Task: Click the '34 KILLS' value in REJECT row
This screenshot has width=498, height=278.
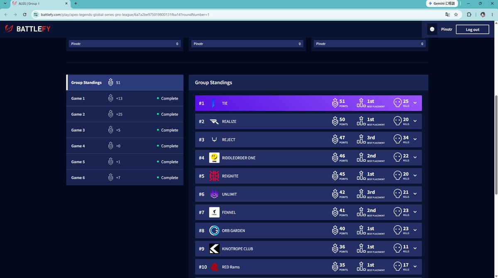Action: [x=406, y=139]
